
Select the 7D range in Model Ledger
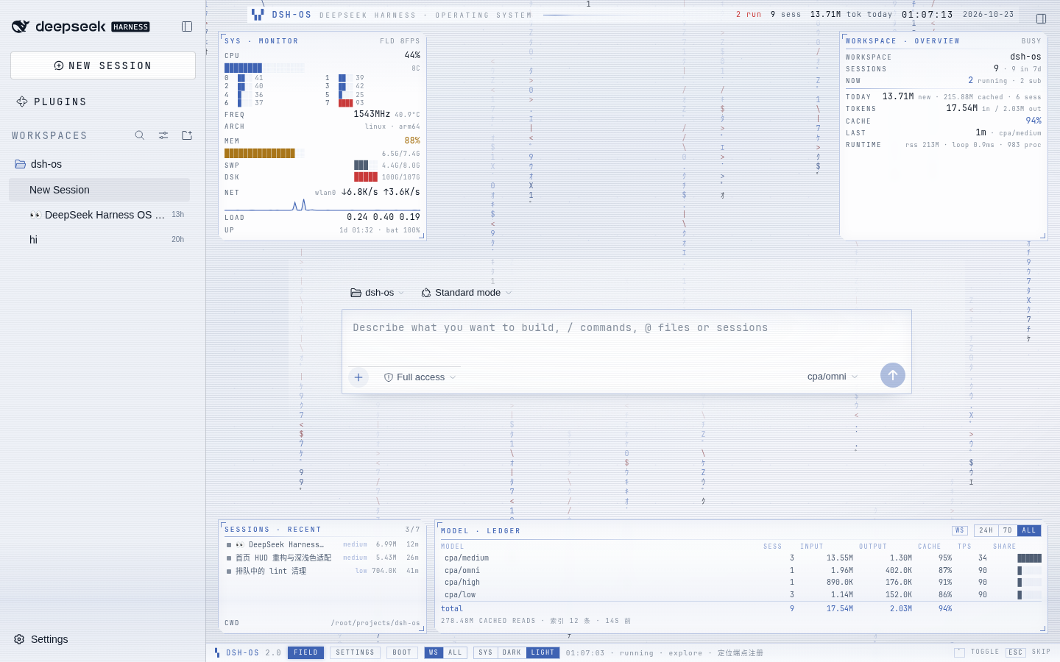click(1008, 530)
